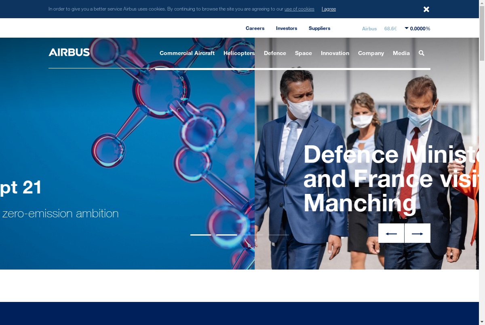
Task: Click the 0.0000% share change value
Action: tap(420, 29)
